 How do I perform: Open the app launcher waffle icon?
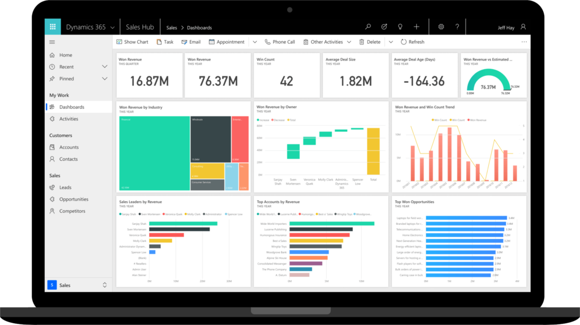click(53, 27)
